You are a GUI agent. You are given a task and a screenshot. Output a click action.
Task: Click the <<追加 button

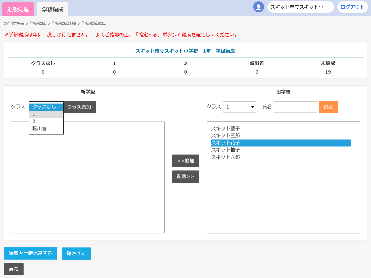point(185,161)
